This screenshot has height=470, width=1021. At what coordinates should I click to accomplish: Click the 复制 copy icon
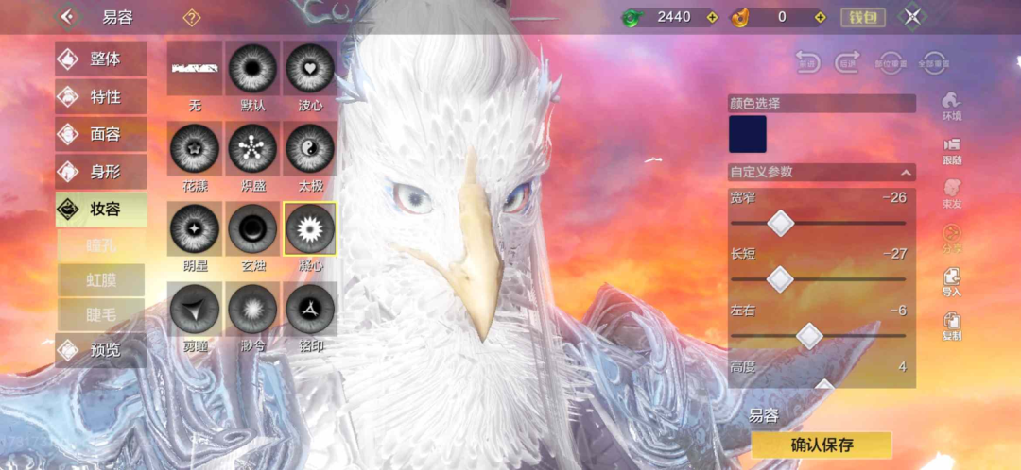coord(951,327)
